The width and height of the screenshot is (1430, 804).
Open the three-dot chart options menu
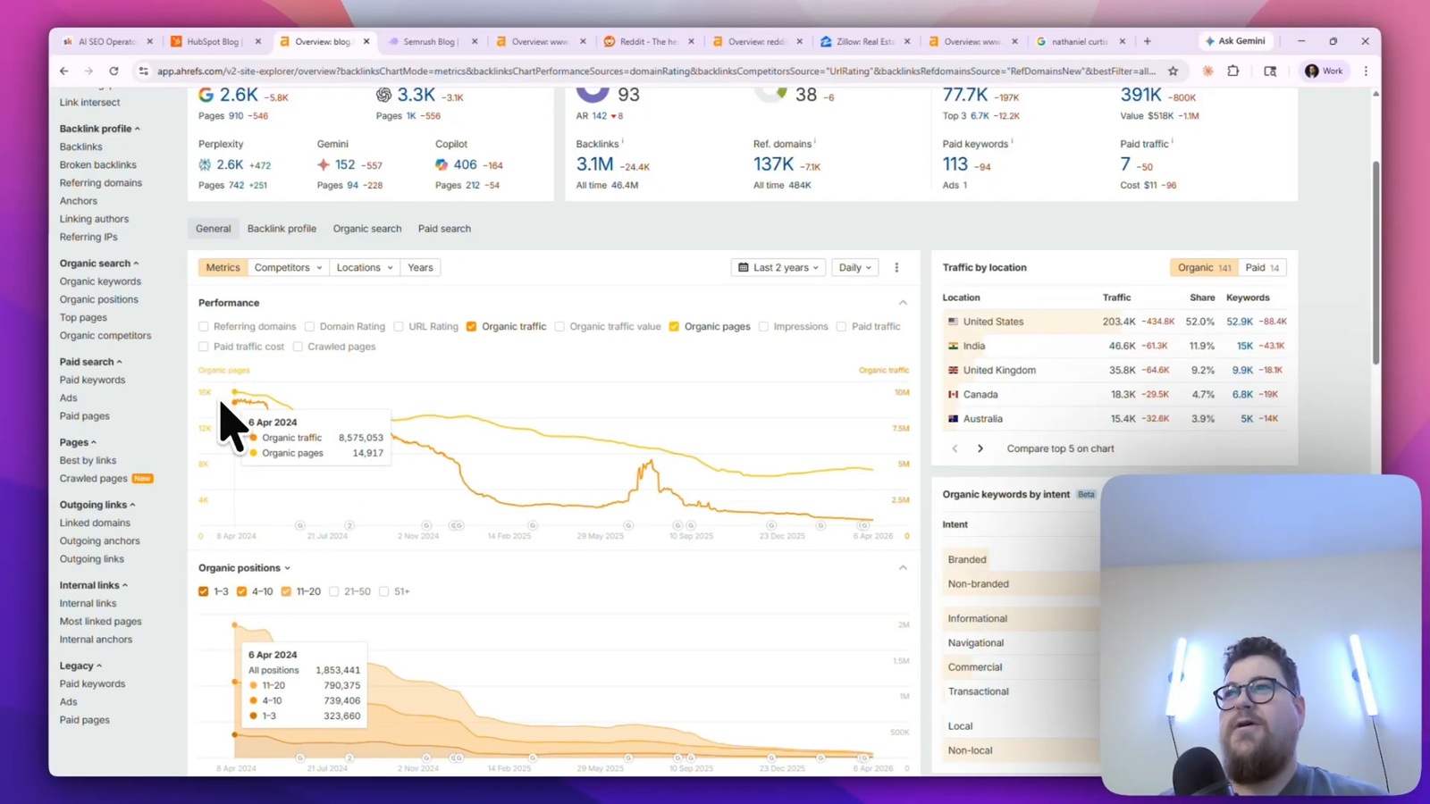[x=896, y=267]
